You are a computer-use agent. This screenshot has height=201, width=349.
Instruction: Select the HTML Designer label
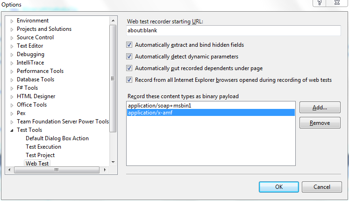point(36,96)
